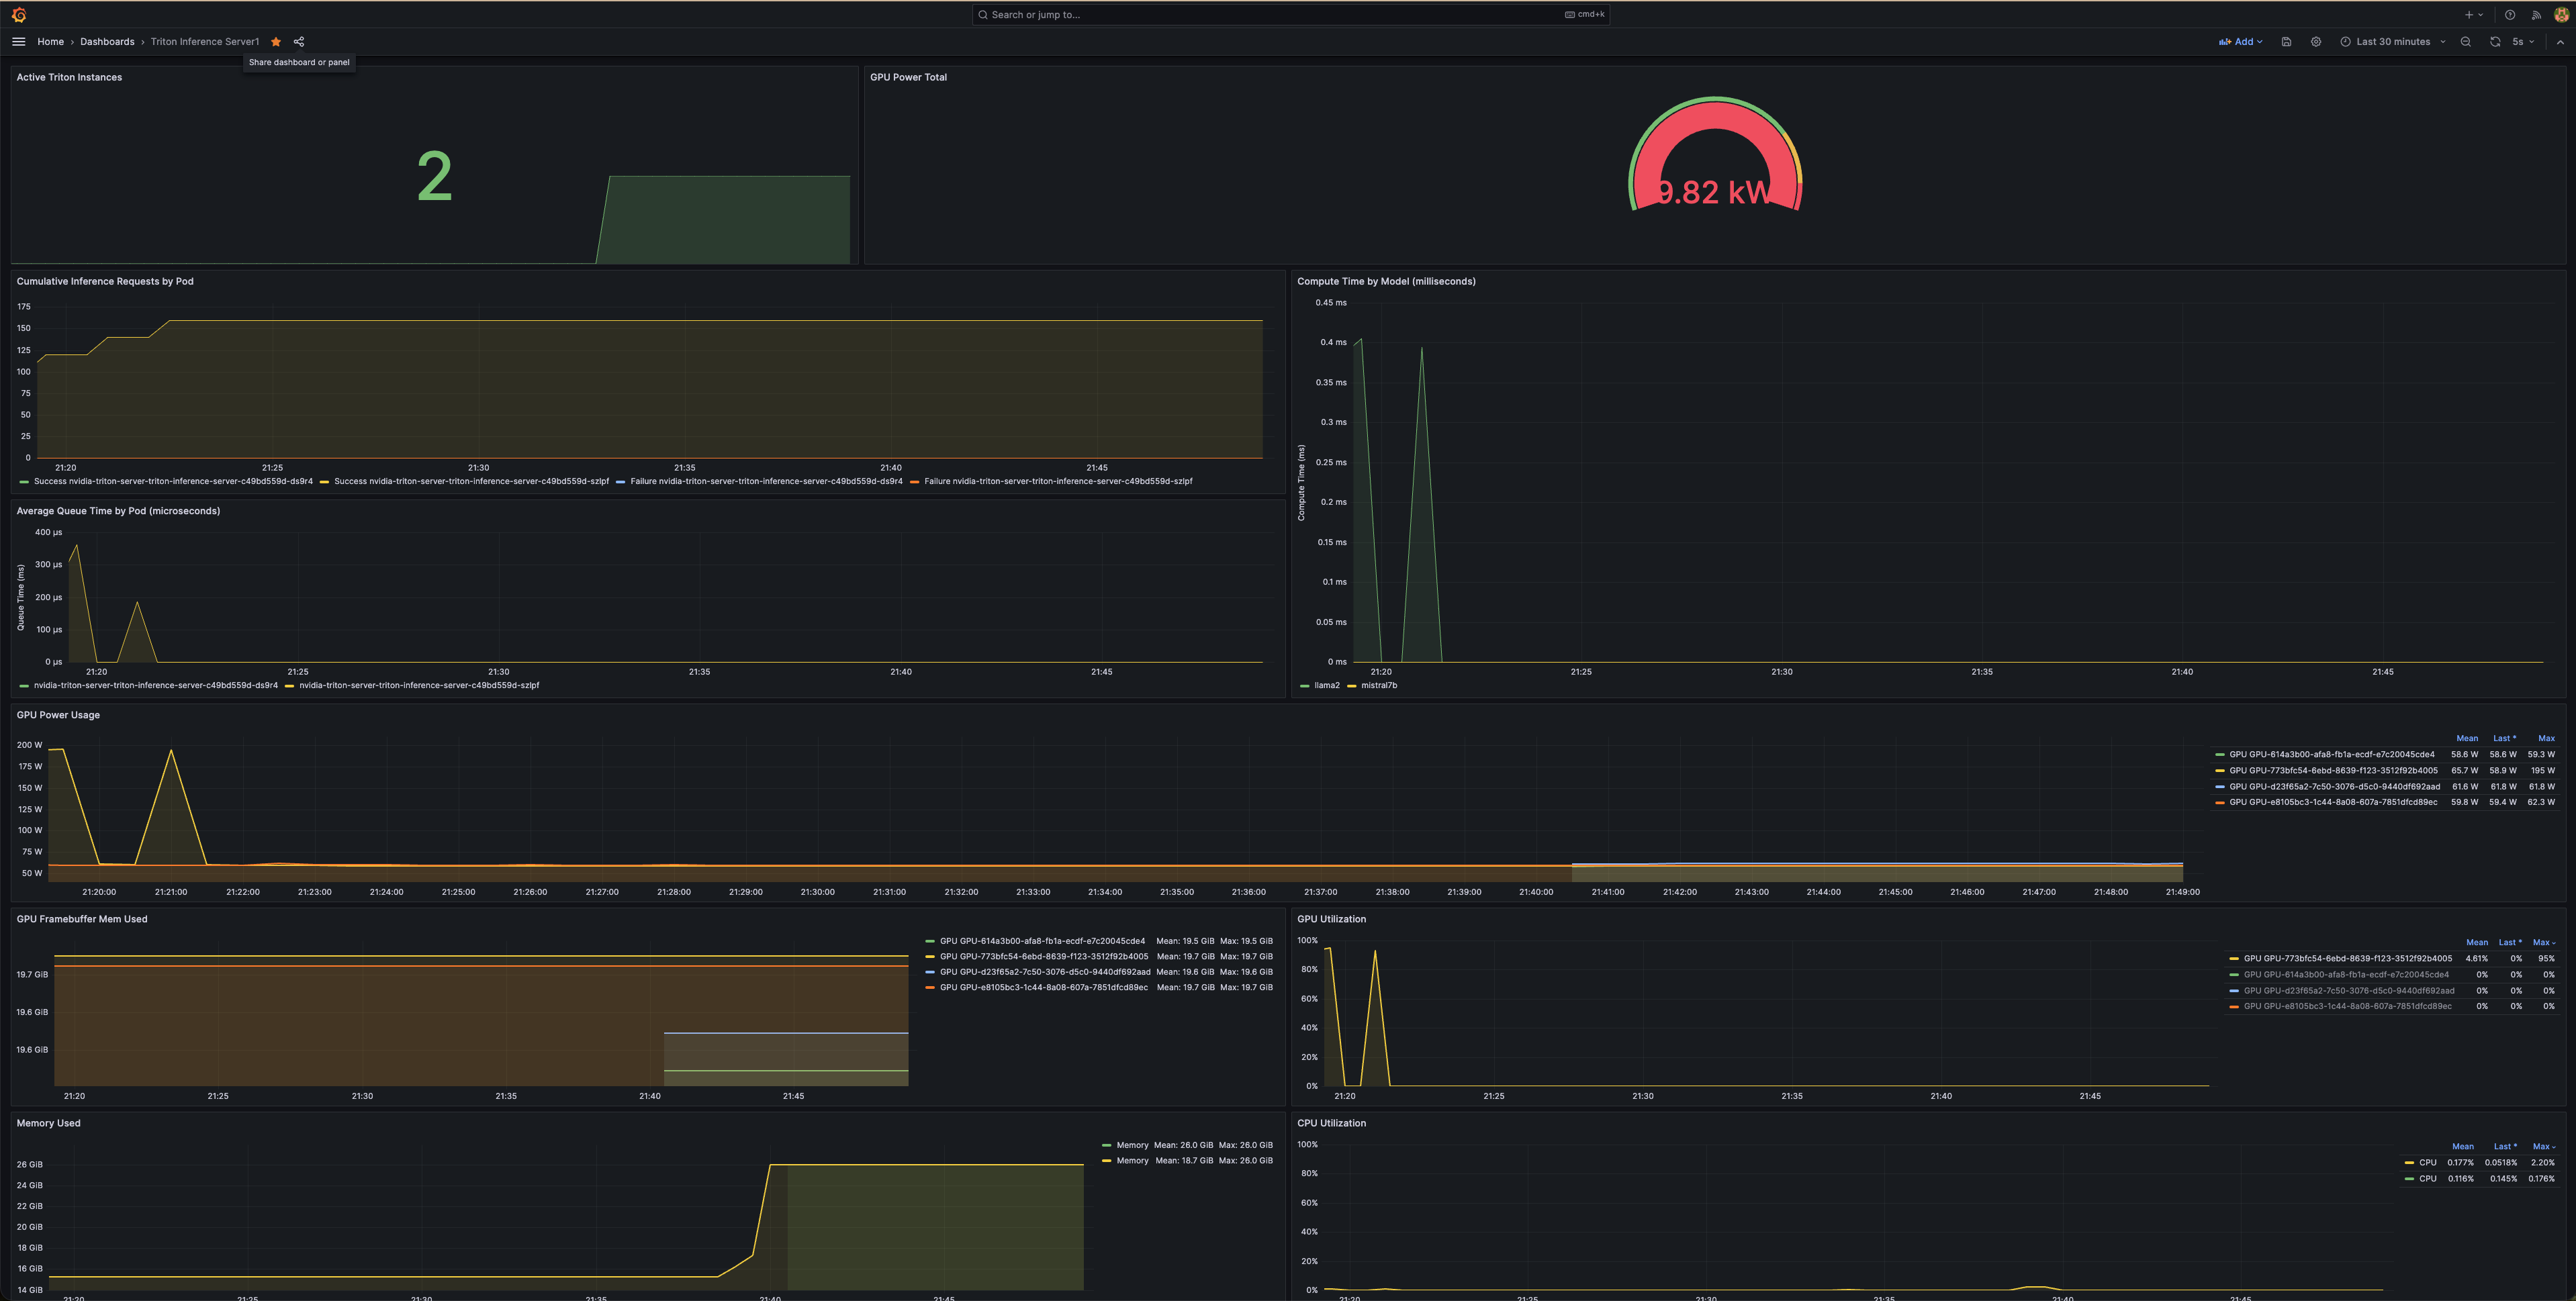
Task: Sort GPU Utilization legend by Mean header
Action: tap(2477, 942)
